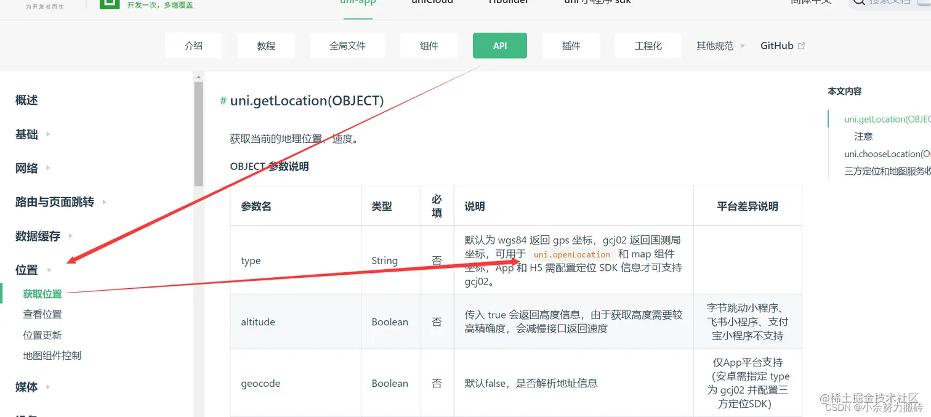Go to the 组件 tab
The image size is (931, 417).
pos(429,46)
